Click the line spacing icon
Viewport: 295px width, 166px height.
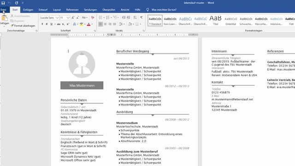(x=121, y=24)
